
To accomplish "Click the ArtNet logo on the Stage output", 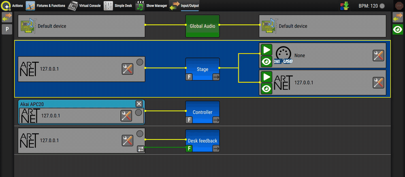I will point(283,82).
